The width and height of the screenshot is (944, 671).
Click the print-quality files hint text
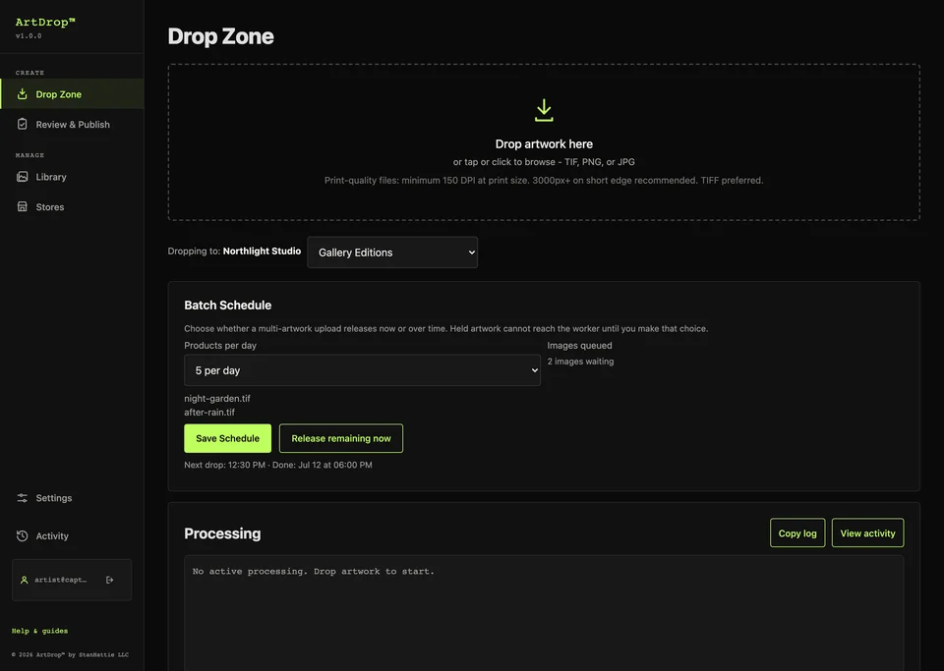pyautogui.click(x=544, y=181)
